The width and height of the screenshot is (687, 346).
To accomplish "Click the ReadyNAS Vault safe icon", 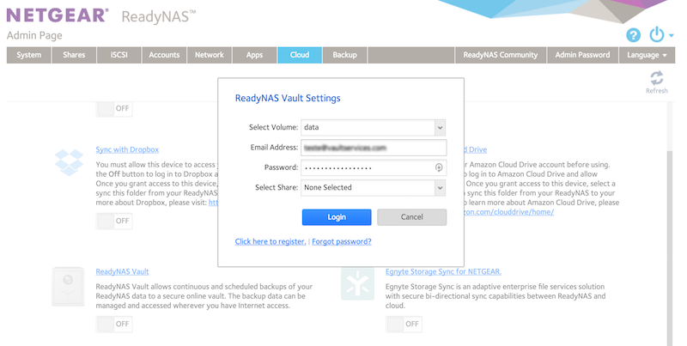I will [68, 287].
